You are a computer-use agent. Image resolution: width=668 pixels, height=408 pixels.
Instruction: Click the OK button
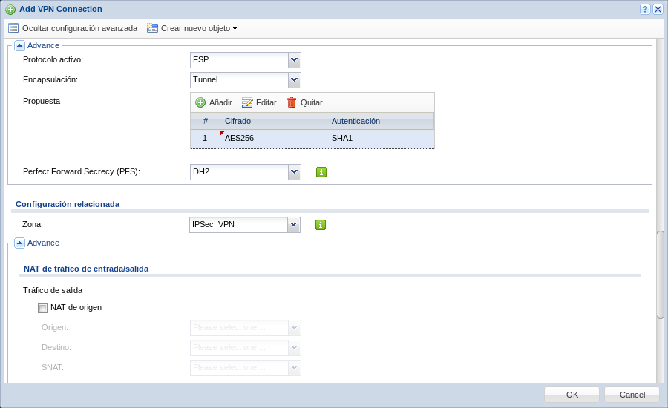coord(572,395)
